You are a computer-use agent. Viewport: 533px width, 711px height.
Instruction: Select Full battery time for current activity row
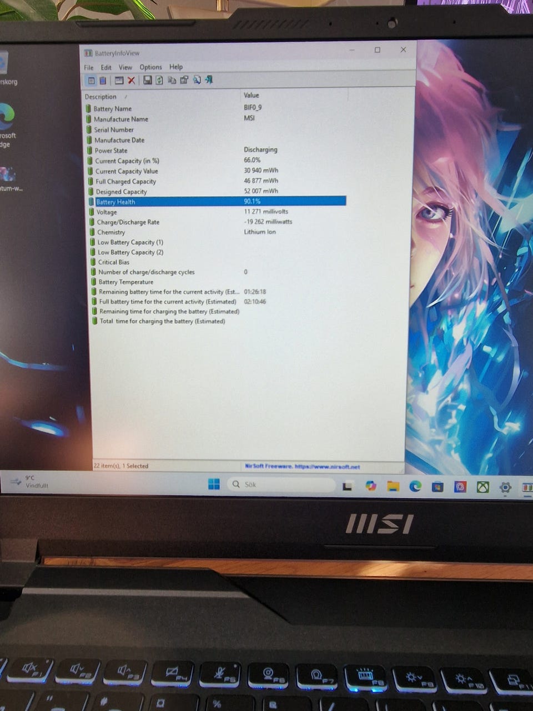(219, 302)
